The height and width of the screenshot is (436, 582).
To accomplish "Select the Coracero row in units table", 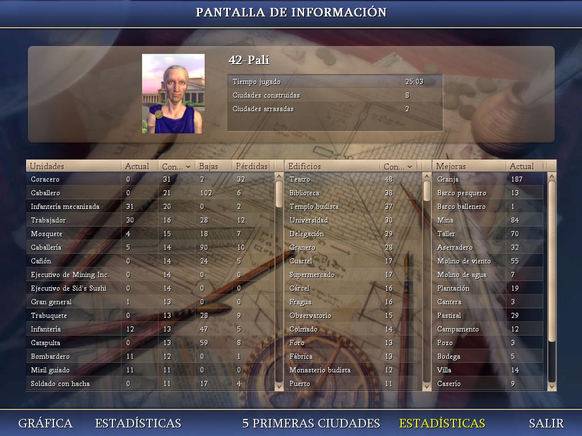I will click(74, 179).
